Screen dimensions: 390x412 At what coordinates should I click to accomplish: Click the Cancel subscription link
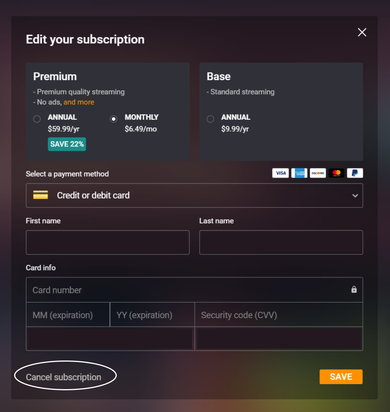coord(64,377)
